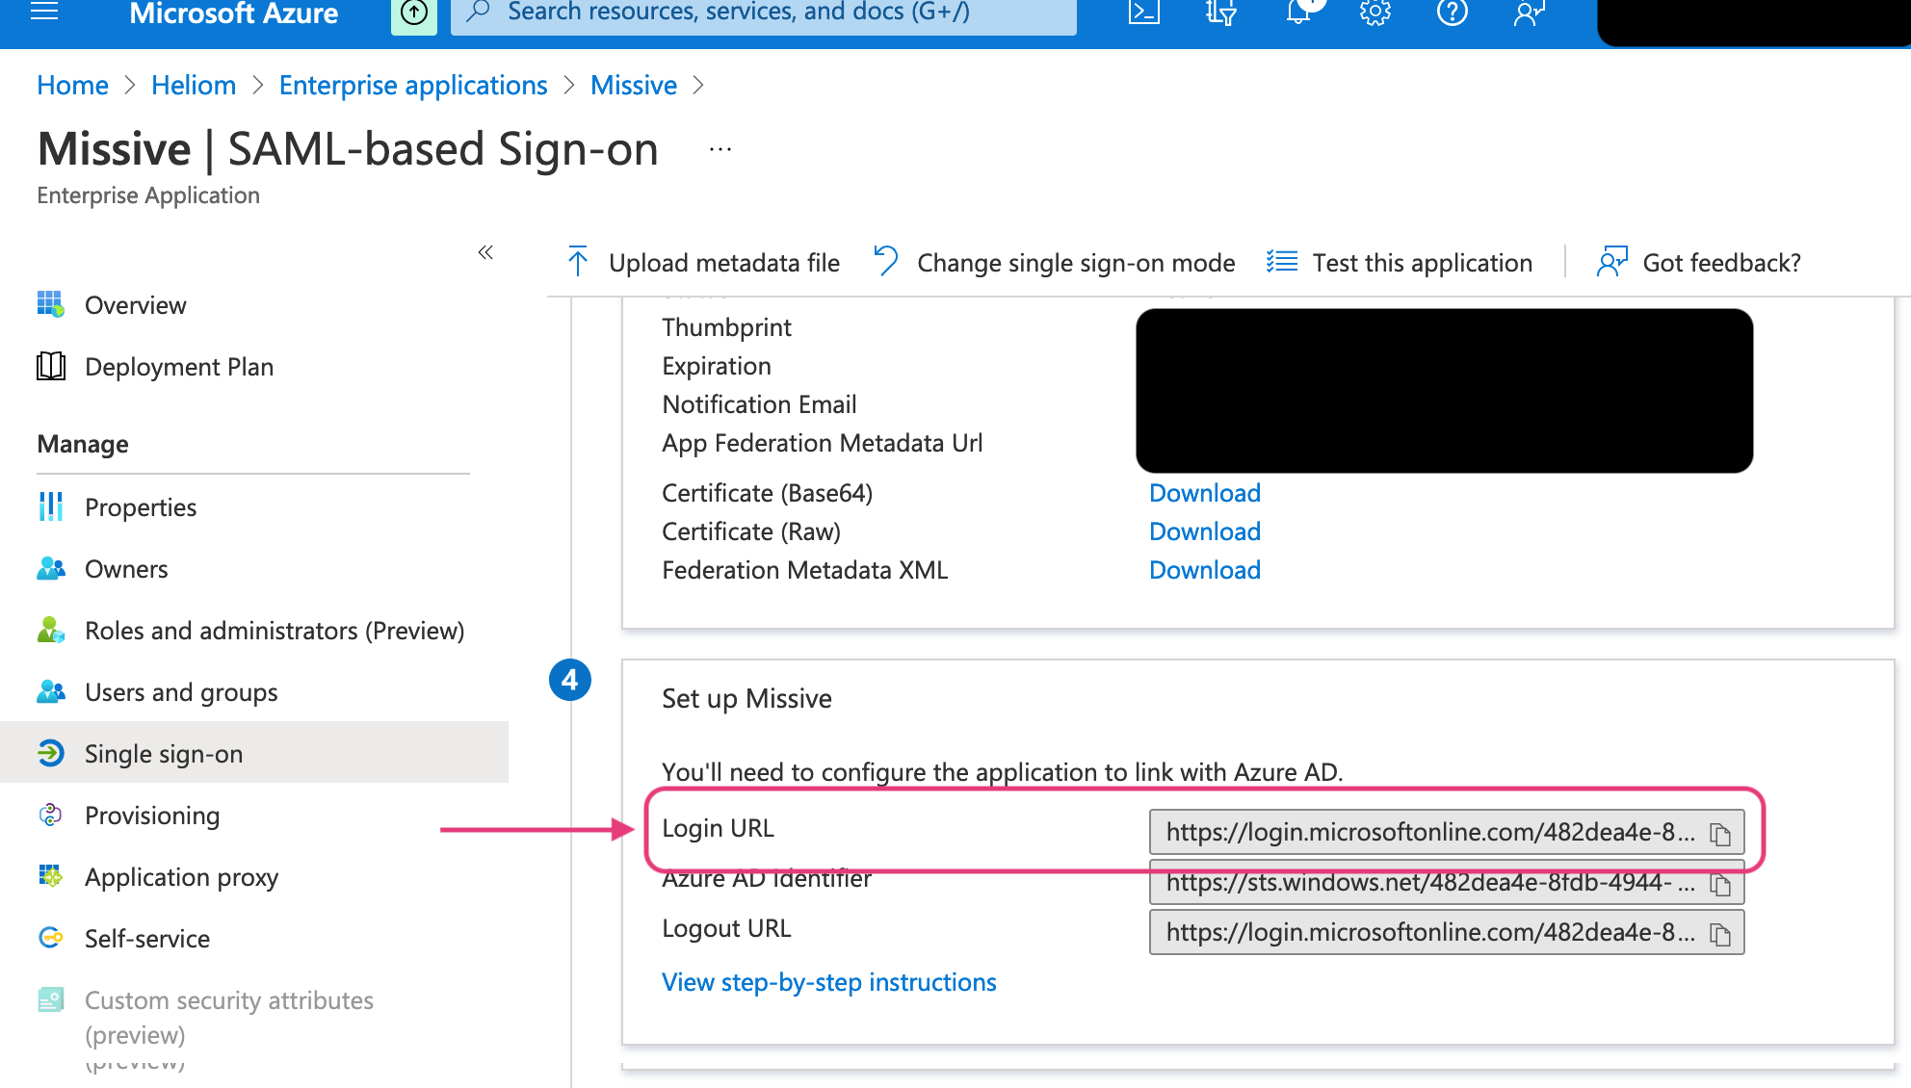Copy the Logout URL value
The height and width of the screenshot is (1088, 1911).
pos(1720,934)
